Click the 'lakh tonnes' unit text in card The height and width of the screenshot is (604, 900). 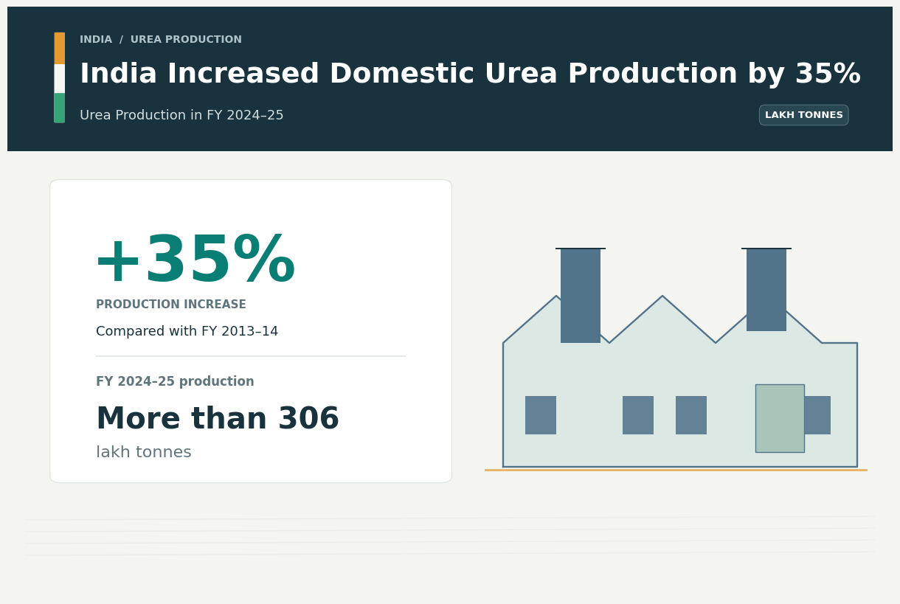coord(144,453)
